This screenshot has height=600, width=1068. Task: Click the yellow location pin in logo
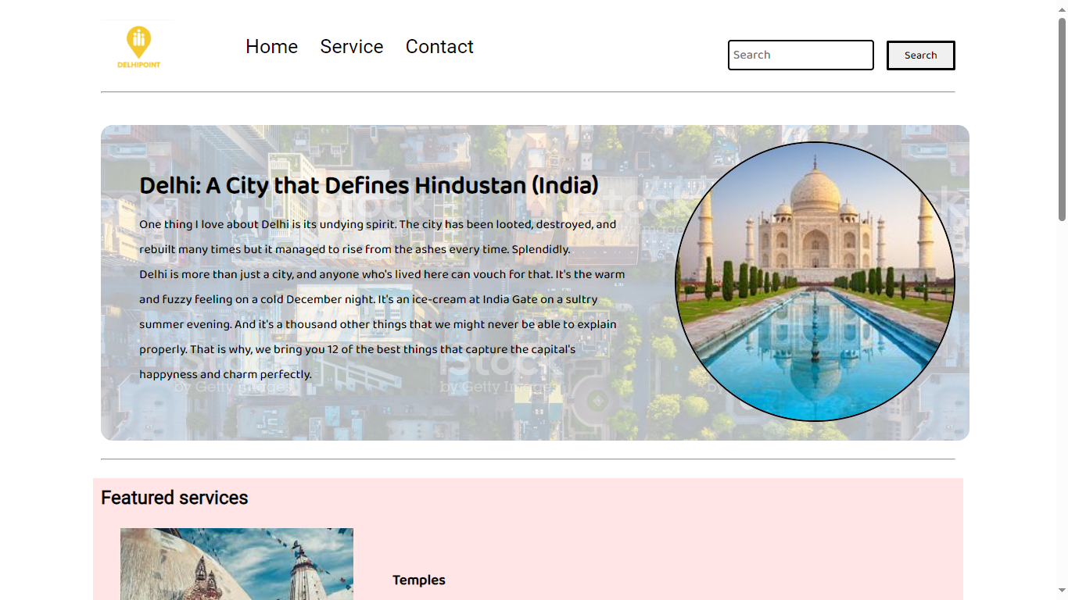click(138, 42)
